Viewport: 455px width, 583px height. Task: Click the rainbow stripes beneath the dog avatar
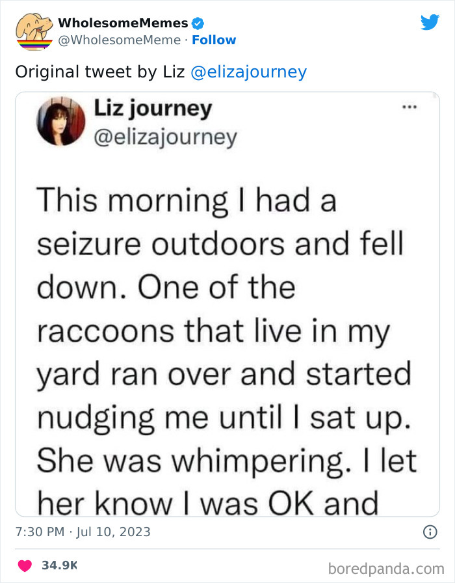click(34, 44)
